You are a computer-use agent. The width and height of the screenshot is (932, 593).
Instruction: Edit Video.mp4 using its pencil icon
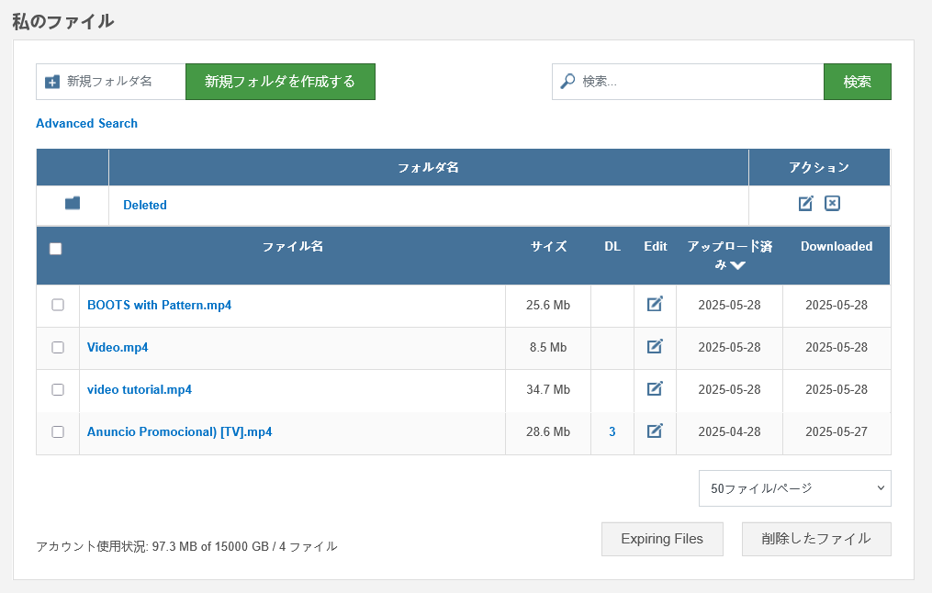[655, 346]
